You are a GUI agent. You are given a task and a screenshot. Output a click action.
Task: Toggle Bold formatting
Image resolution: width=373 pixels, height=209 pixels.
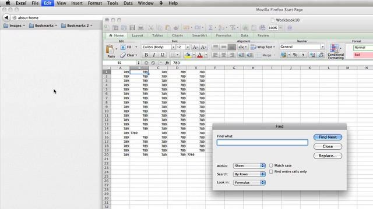[x=146, y=55]
